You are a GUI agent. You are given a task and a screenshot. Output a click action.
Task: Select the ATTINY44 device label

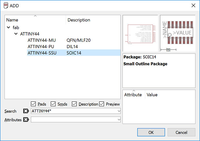click(30, 34)
